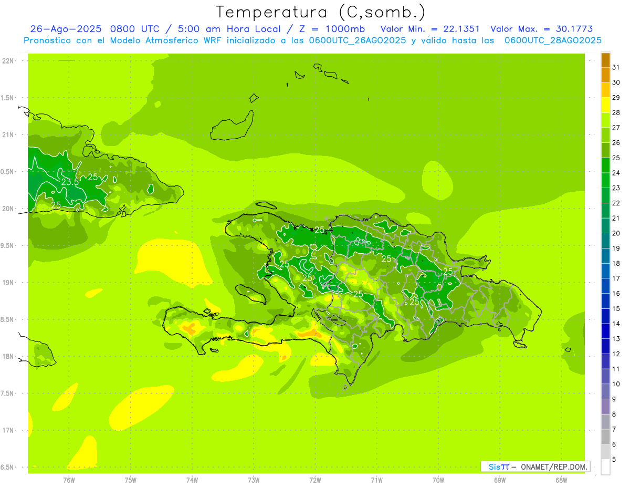Click the '0800 UTC' time text

point(136,29)
